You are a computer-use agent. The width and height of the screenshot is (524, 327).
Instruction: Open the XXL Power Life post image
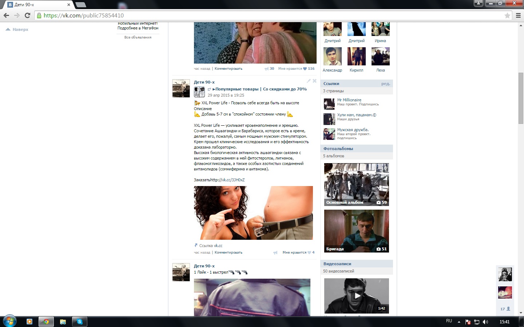point(253,213)
